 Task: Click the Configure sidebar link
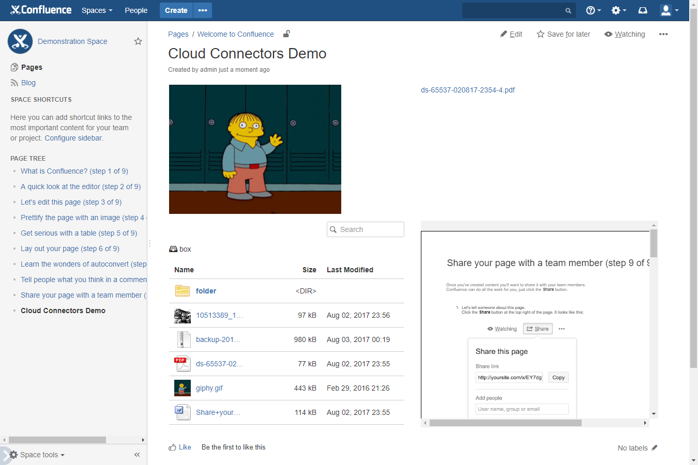(x=73, y=138)
